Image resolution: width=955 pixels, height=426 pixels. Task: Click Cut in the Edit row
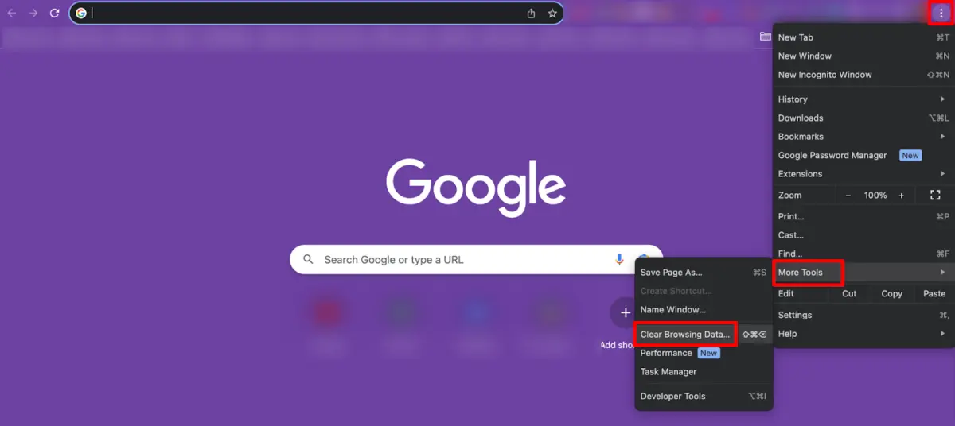pyautogui.click(x=849, y=294)
